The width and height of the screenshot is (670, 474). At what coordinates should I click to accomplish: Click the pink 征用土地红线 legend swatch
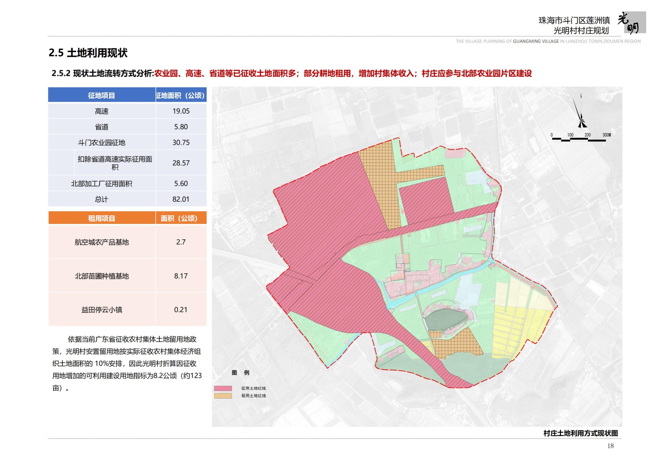223,388
